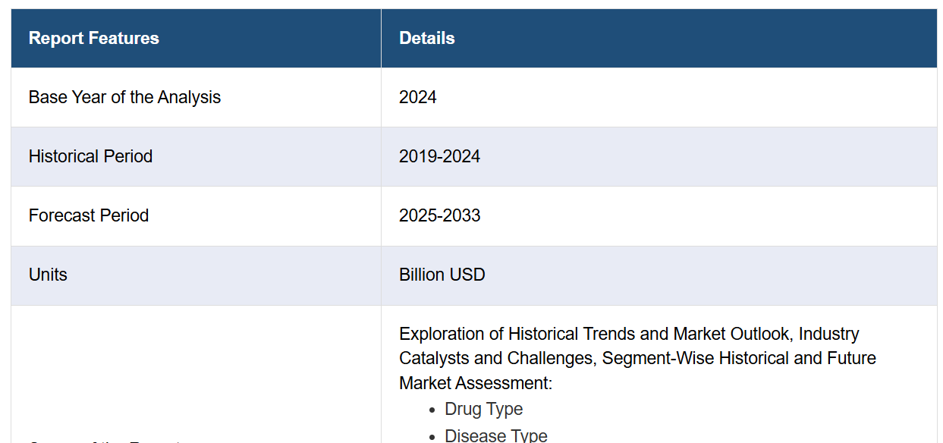Click the 'Forecast Period' cell
Image resolution: width=943 pixels, height=443 pixels.
click(x=196, y=215)
